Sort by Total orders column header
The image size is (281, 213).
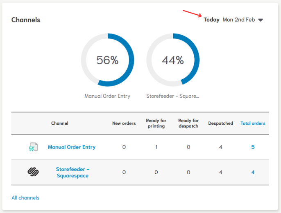click(x=253, y=123)
